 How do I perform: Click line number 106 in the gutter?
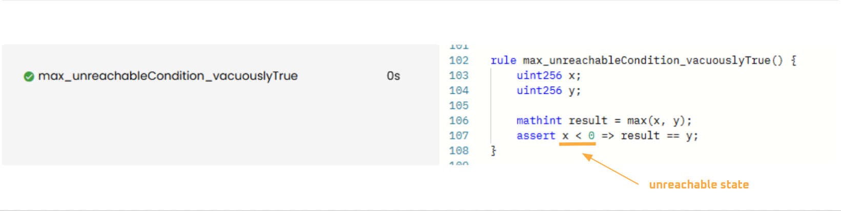coord(459,121)
